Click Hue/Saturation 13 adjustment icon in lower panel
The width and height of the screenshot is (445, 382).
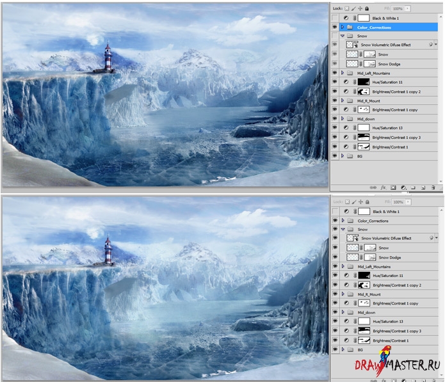[x=346, y=321]
